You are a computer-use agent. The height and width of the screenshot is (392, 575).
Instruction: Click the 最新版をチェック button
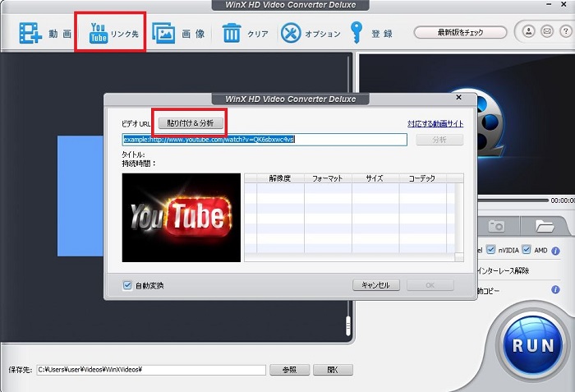click(460, 32)
